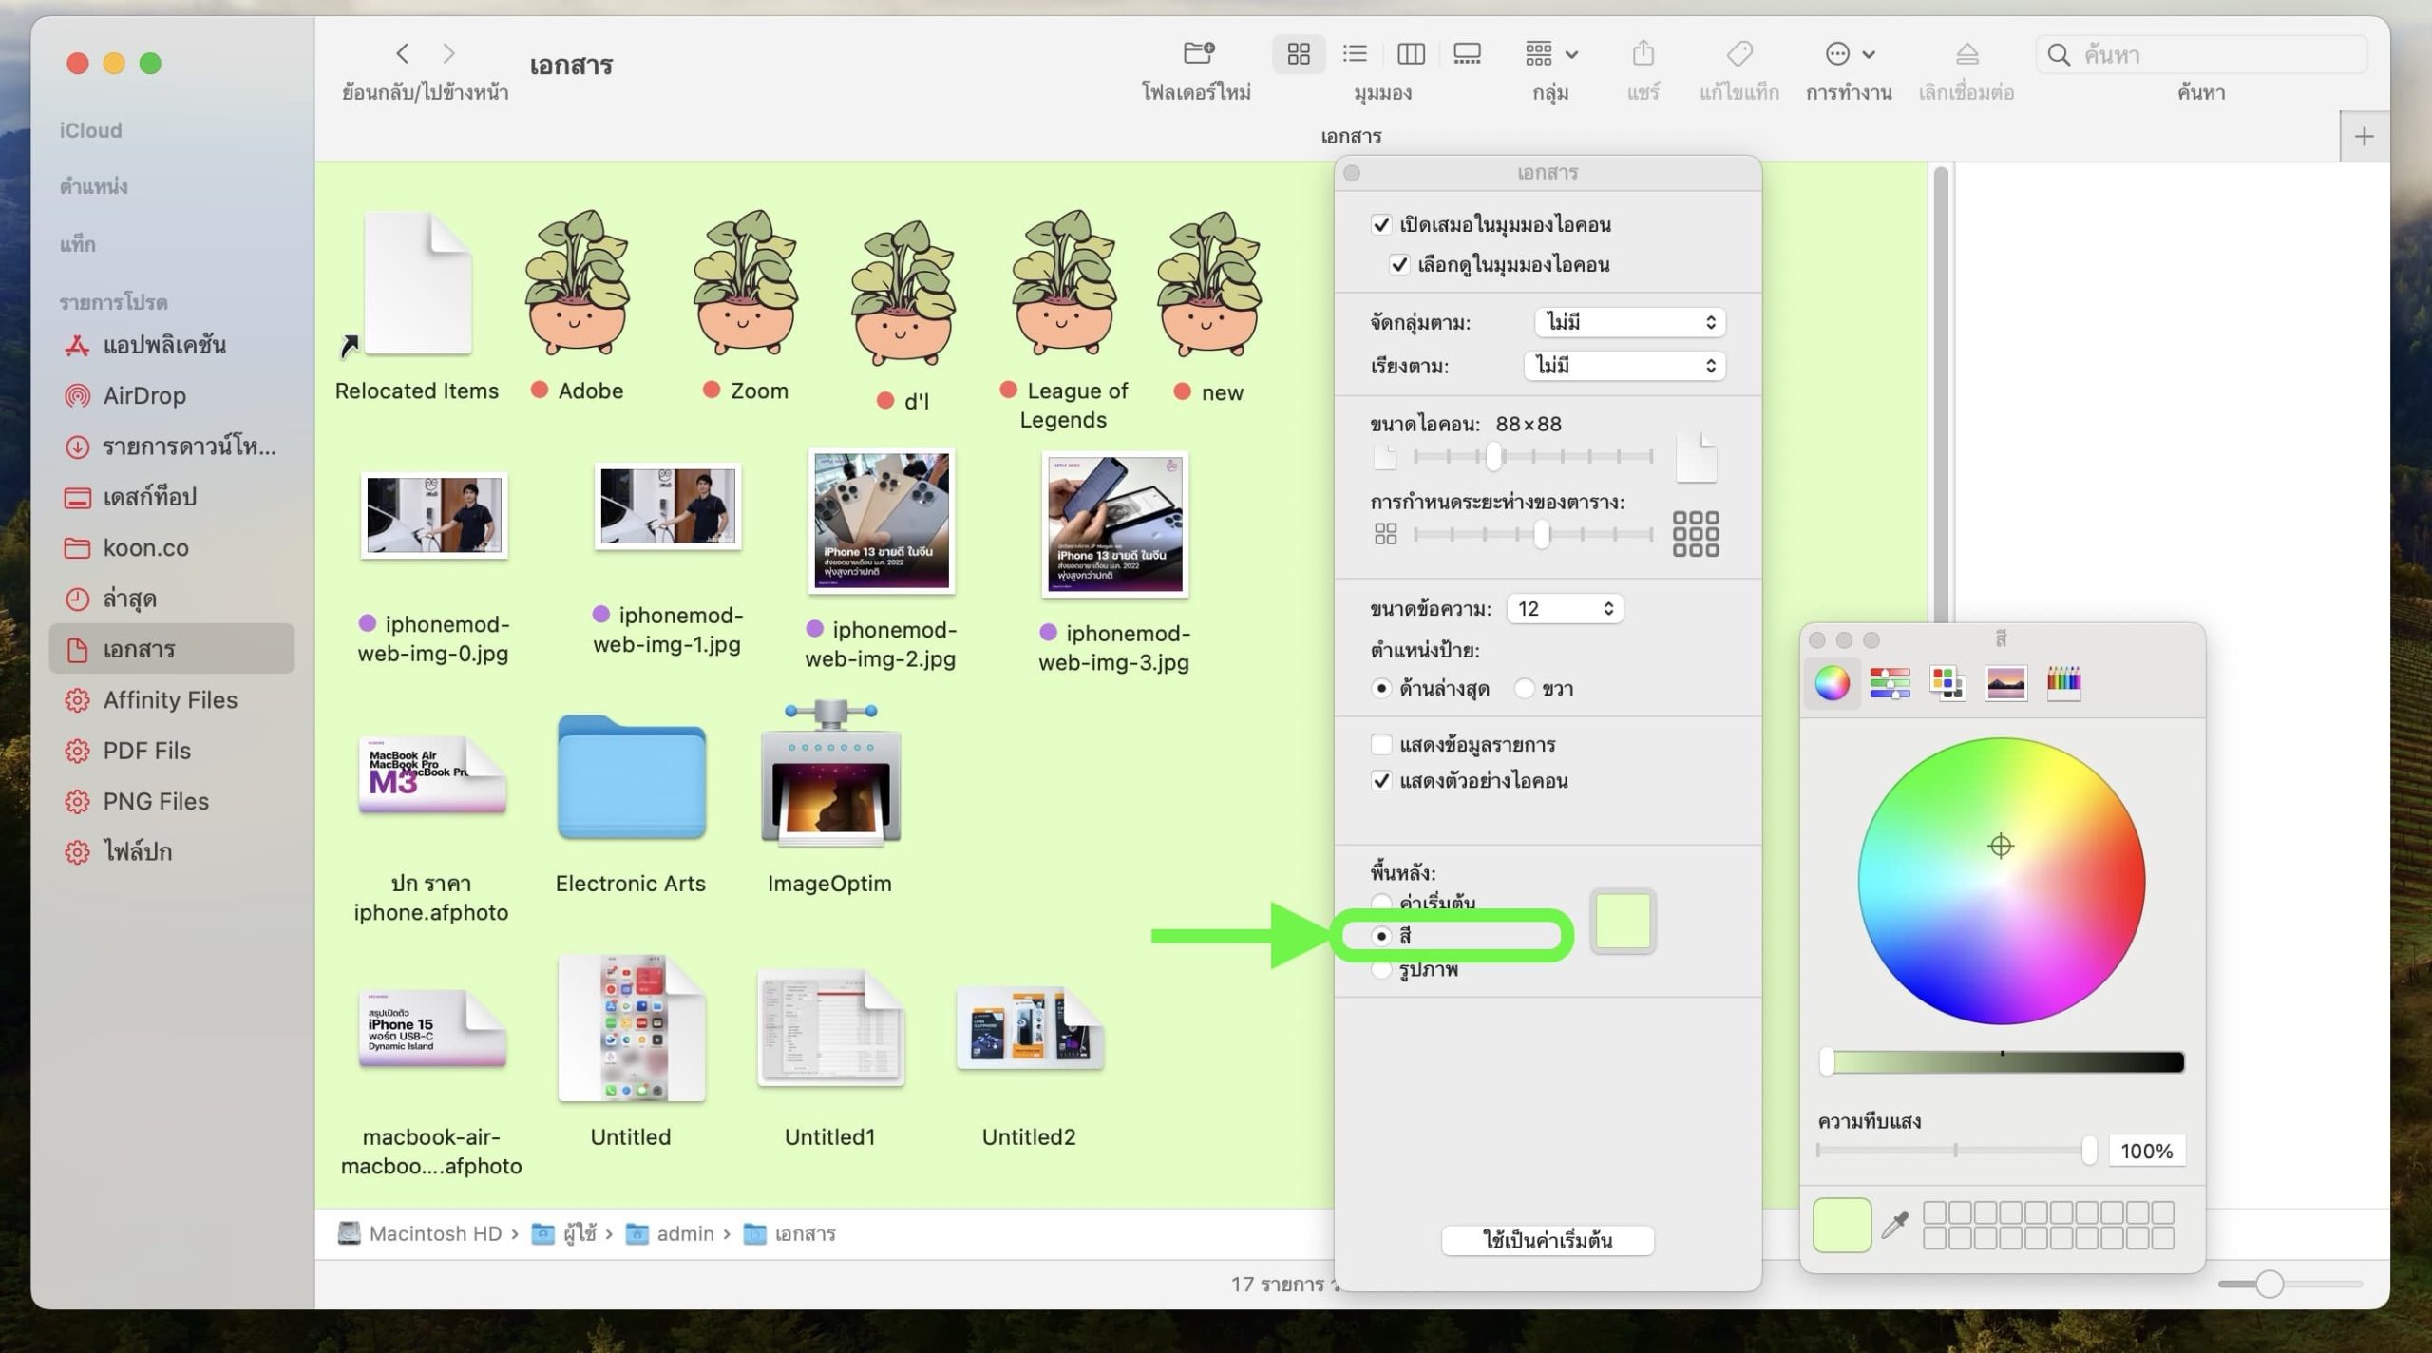This screenshot has height=1353, width=2432.
Task: Select the ขวา label position radio
Action: pyautogui.click(x=1525, y=688)
